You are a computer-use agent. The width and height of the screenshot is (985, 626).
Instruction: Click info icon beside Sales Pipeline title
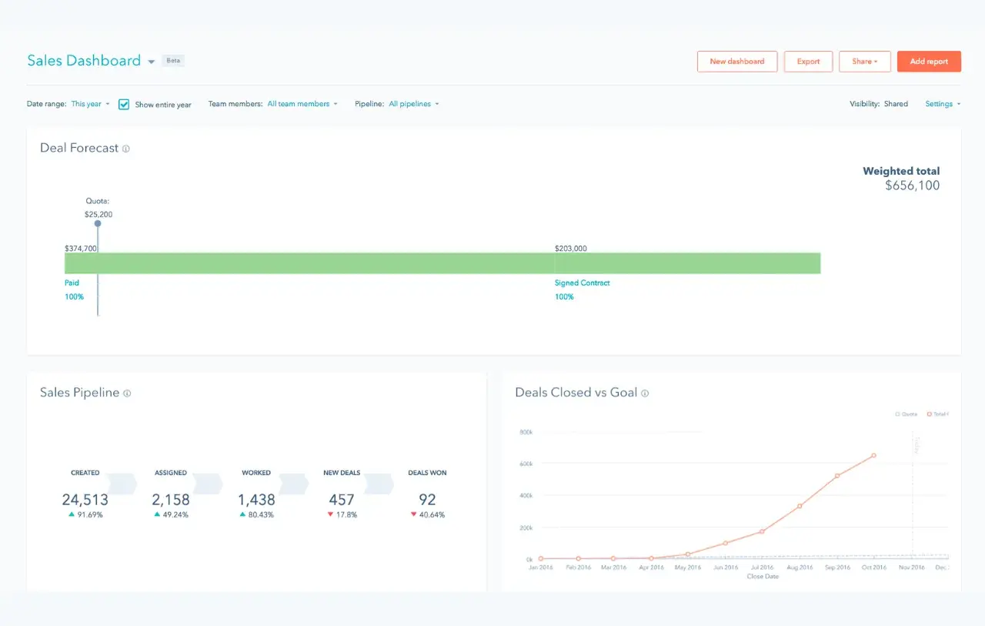127,393
